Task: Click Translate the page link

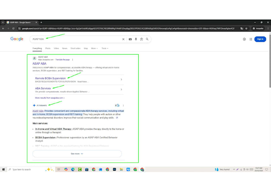Action: [63, 60]
